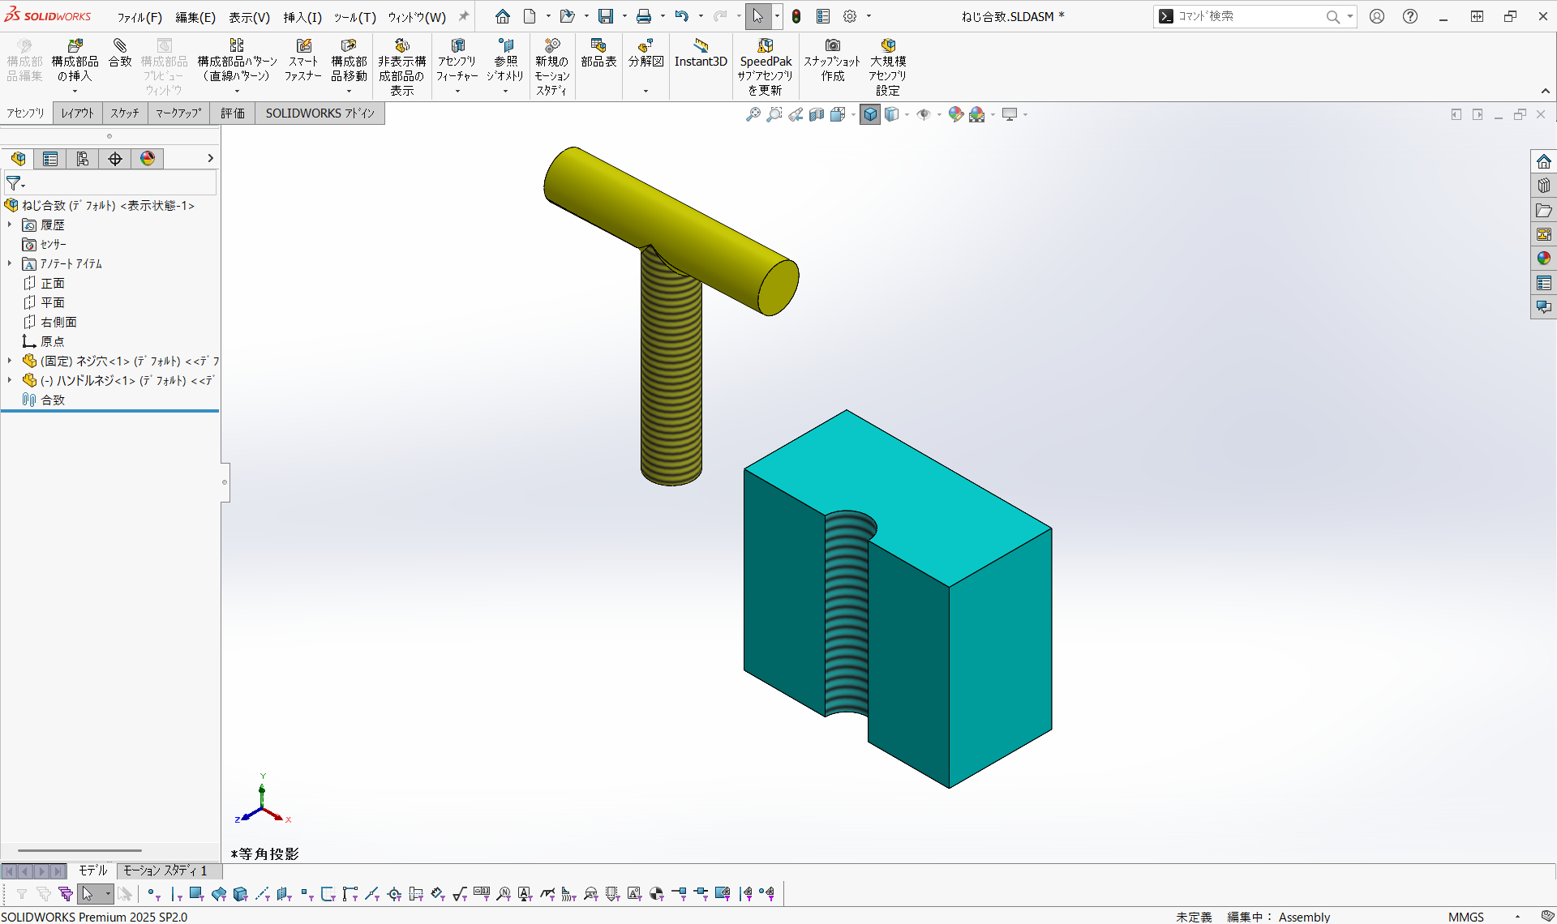Select the 構成部品移動 move component tool
1557x924 pixels.
pyautogui.click(x=349, y=60)
